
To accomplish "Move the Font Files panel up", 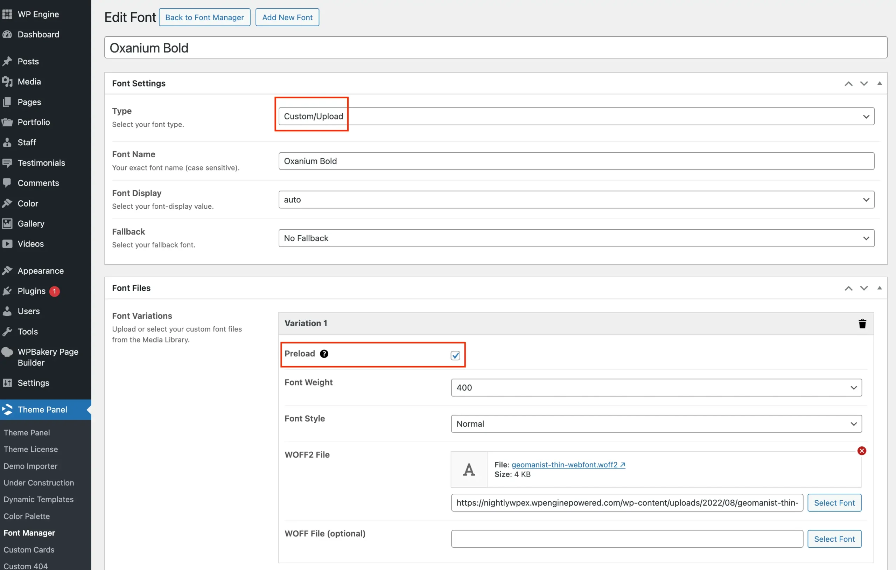I will pyautogui.click(x=848, y=288).
